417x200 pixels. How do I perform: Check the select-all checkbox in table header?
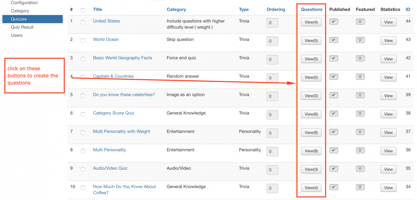(x=83, y=10)
